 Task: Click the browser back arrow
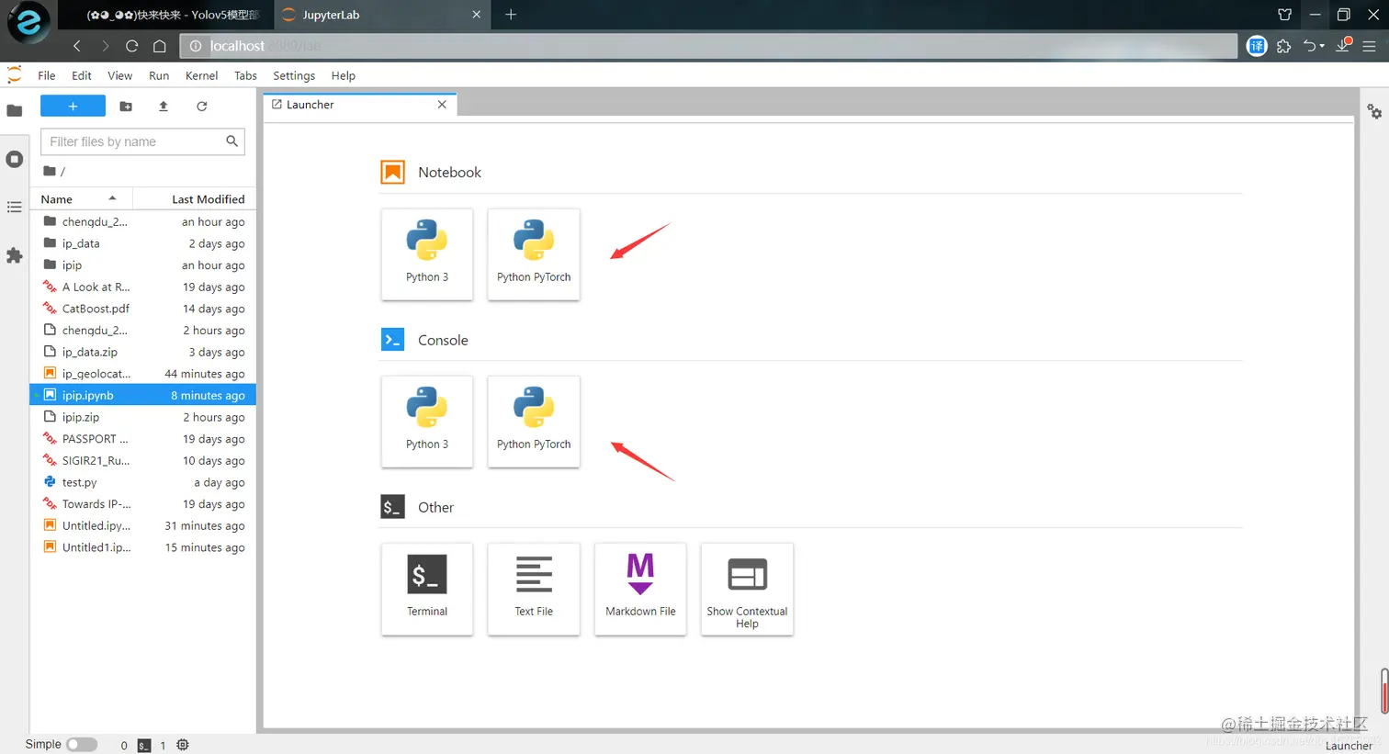point(77,46)
